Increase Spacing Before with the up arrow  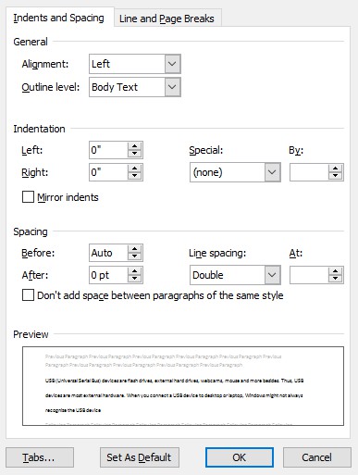tap(134, 249)
